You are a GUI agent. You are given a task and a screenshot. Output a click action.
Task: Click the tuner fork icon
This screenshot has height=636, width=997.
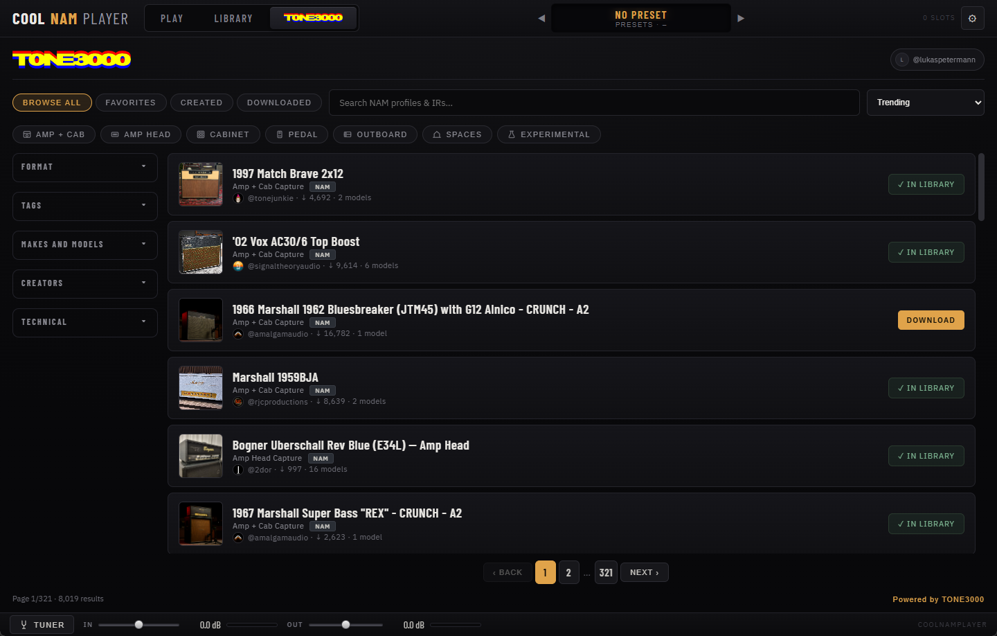coord(24,625)
